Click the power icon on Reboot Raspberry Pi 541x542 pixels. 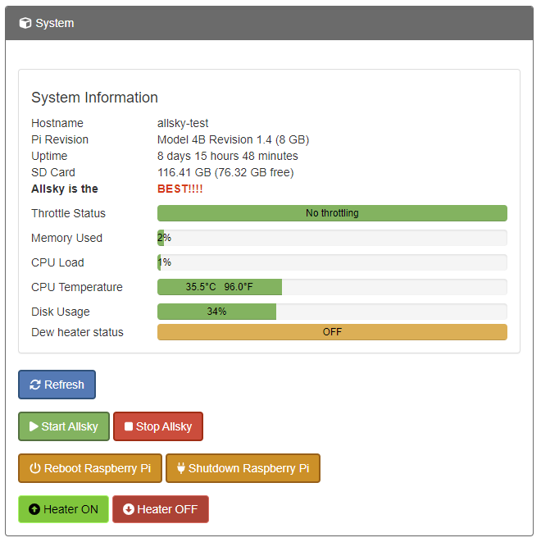coord(35,468)
